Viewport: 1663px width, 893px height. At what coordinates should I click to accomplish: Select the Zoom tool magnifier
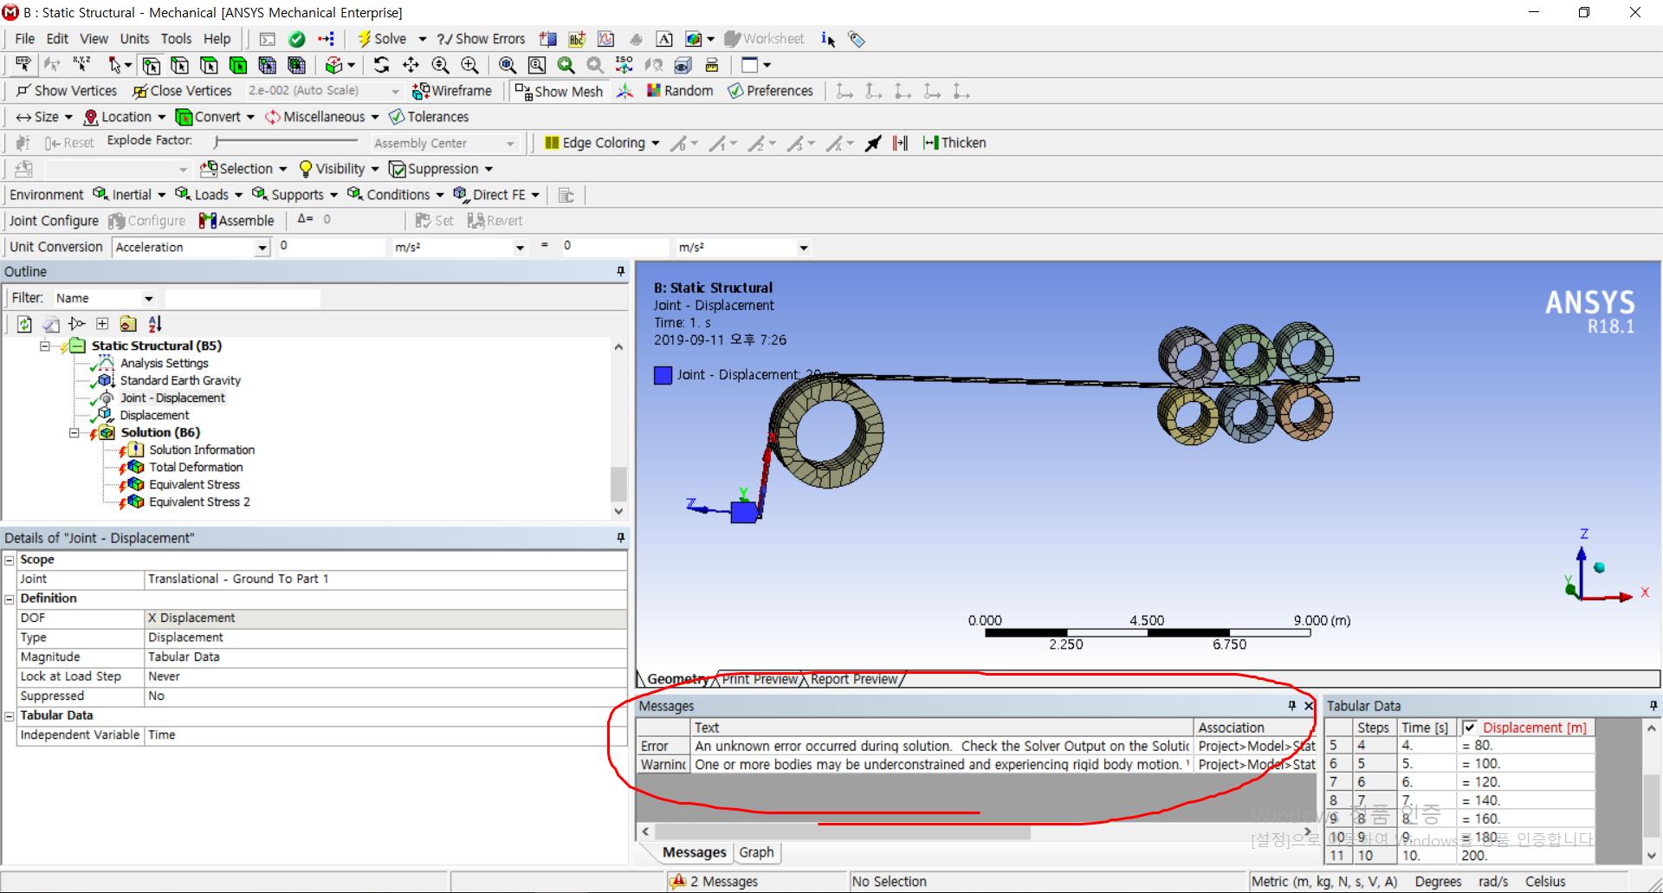(x=440, y=65)
